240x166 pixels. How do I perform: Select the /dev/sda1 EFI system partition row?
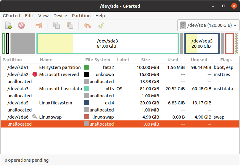coord(120,67)
